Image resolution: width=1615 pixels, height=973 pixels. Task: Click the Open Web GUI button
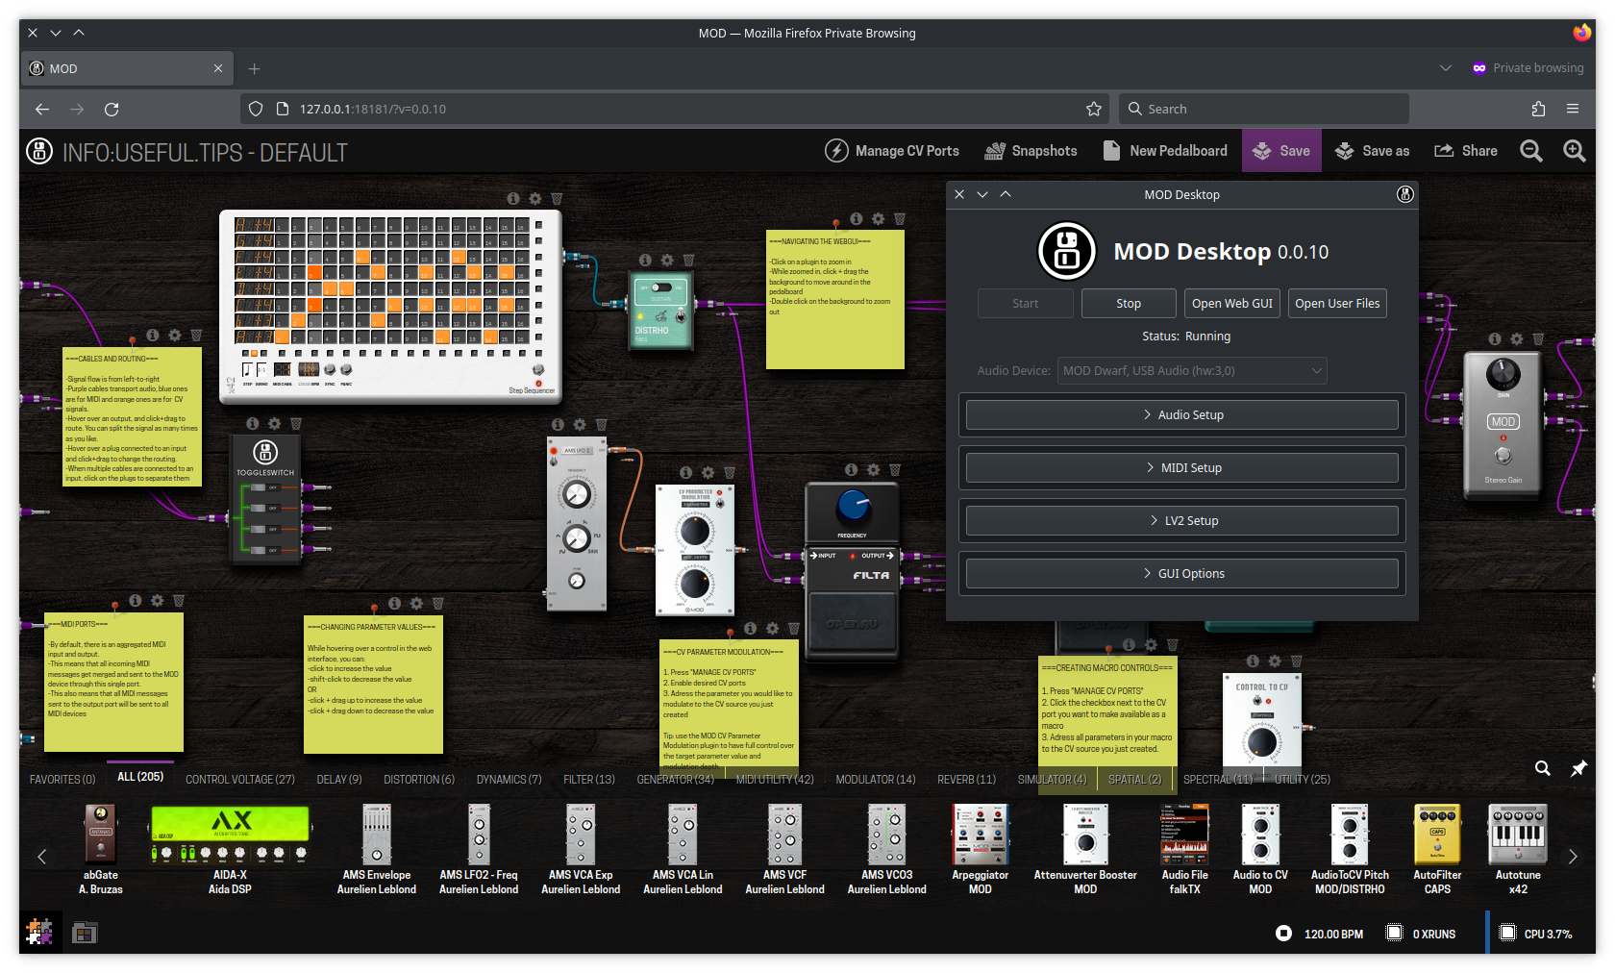tap(1231, 303)
